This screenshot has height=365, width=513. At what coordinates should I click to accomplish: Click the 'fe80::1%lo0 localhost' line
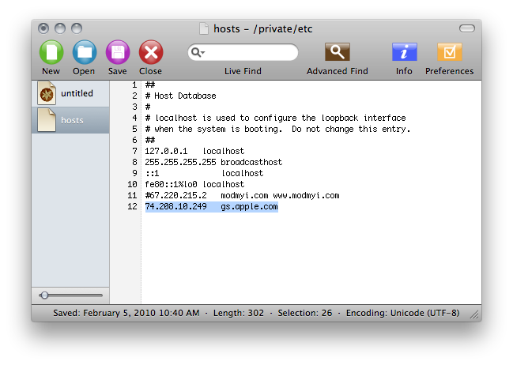coord(194,184)
